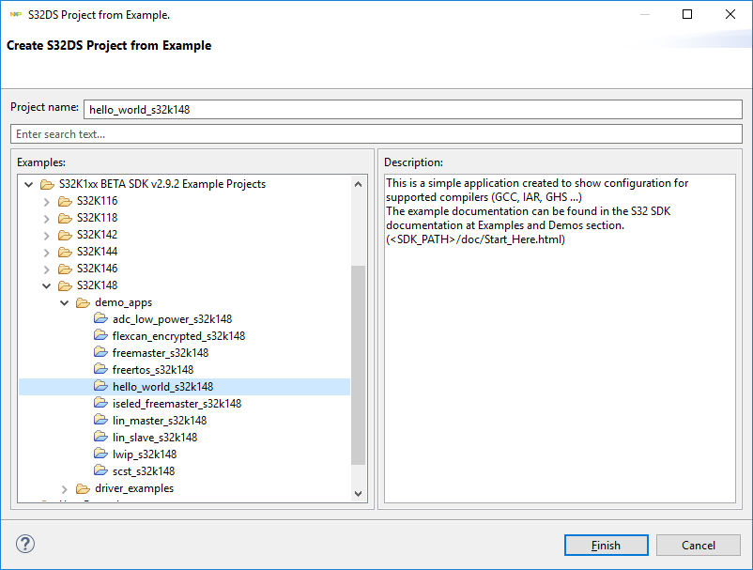Click the example search text box

click(376, 134)
